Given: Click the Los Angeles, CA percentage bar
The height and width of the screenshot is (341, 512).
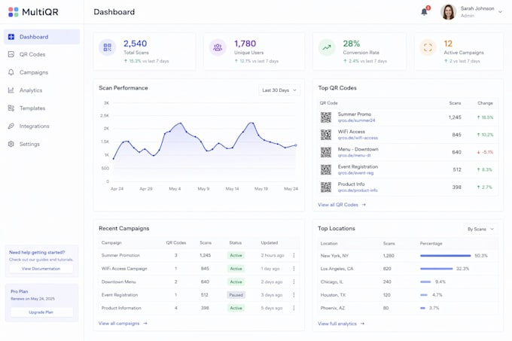Looking at the screenshot, I should coord(436,269).
